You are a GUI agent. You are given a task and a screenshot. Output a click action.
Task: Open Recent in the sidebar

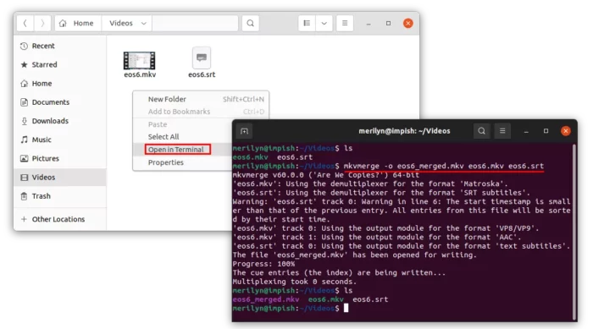point(60,46)
